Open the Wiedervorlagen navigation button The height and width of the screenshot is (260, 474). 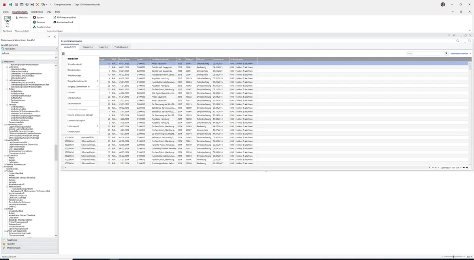(x=29, y=248)
